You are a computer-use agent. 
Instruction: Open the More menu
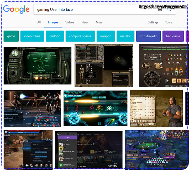(x=99, y=22)
